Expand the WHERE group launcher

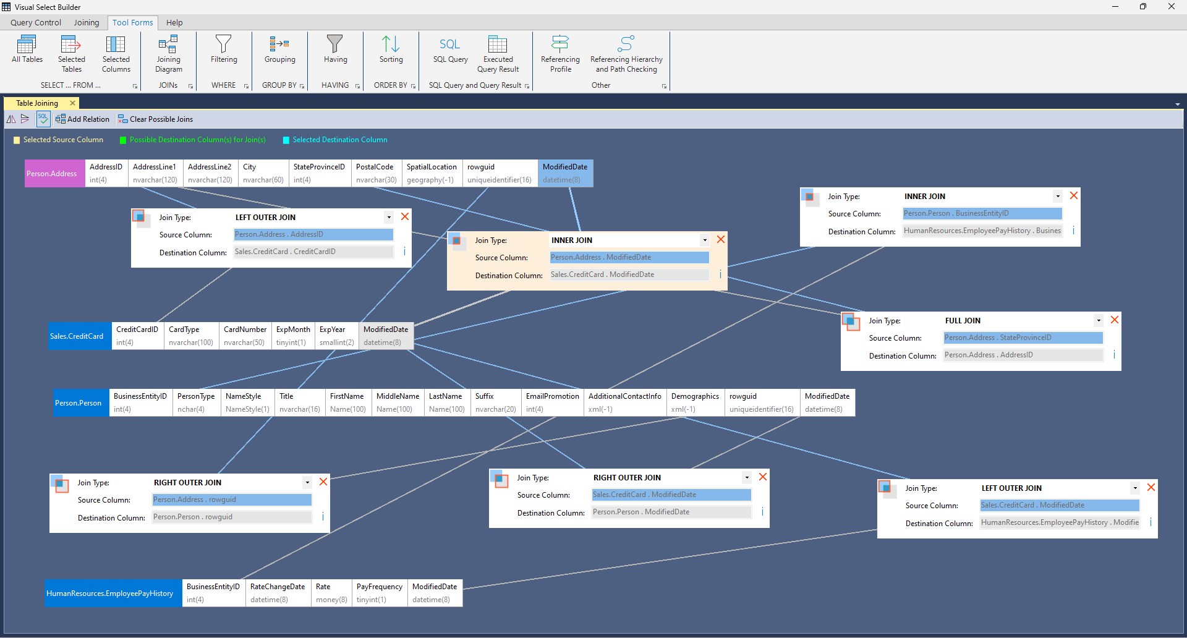(x=246, y=87)
